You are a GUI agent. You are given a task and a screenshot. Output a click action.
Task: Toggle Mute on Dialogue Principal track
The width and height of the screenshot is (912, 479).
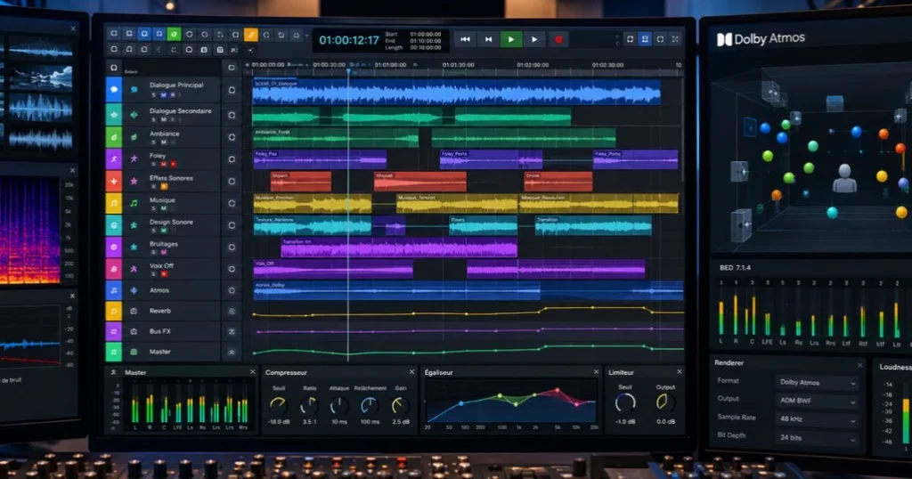click(164, 94)
